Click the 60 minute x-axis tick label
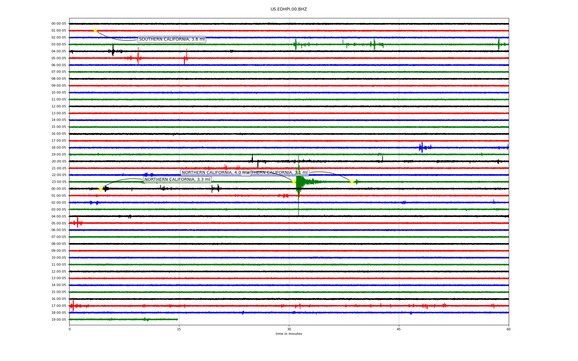The height and width of the screenshot is (361, 578). coord(508,329)
